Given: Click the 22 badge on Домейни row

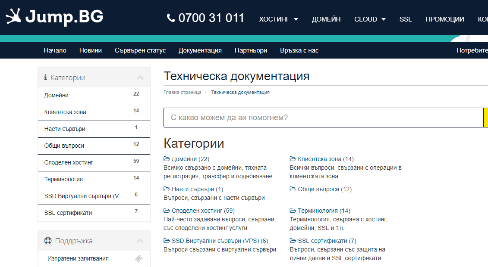Looking at the screenshot, I should 136,94.
